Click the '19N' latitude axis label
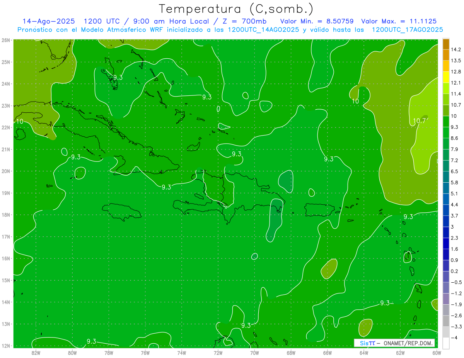Image resolution: width=464 pixels, height=358 pixels. point(6,193)
